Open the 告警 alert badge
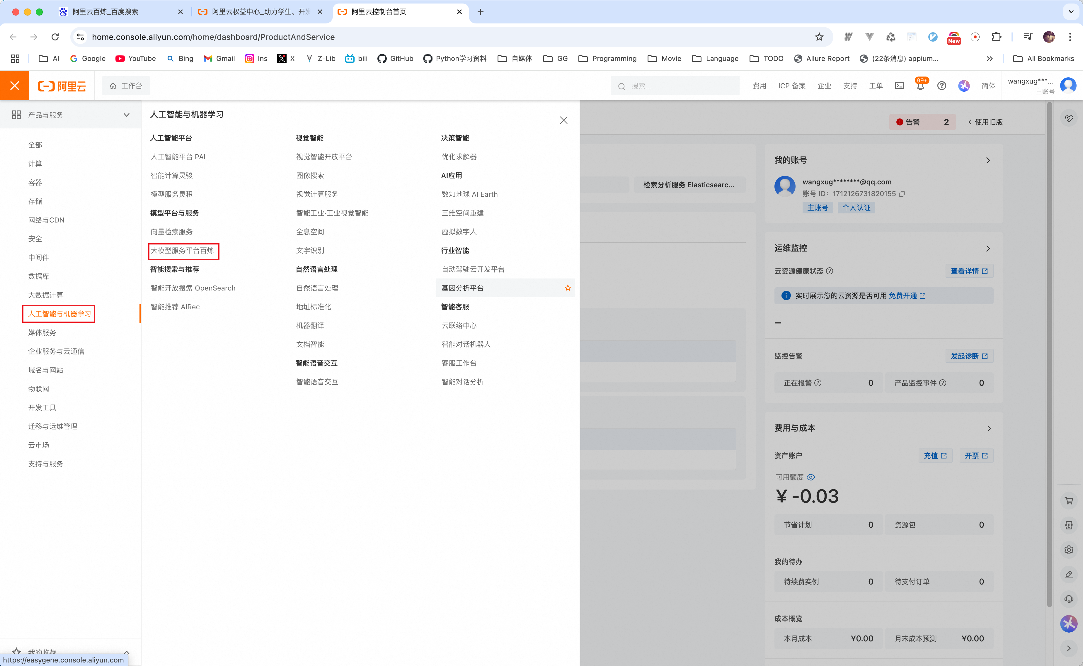This screenshot has height=666, width=1083. pyautogui.click(x=922, y=122)
